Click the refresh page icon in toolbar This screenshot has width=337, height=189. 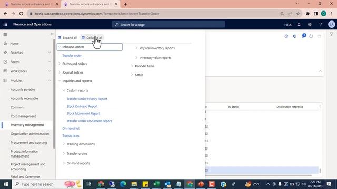tap(311, 36)
